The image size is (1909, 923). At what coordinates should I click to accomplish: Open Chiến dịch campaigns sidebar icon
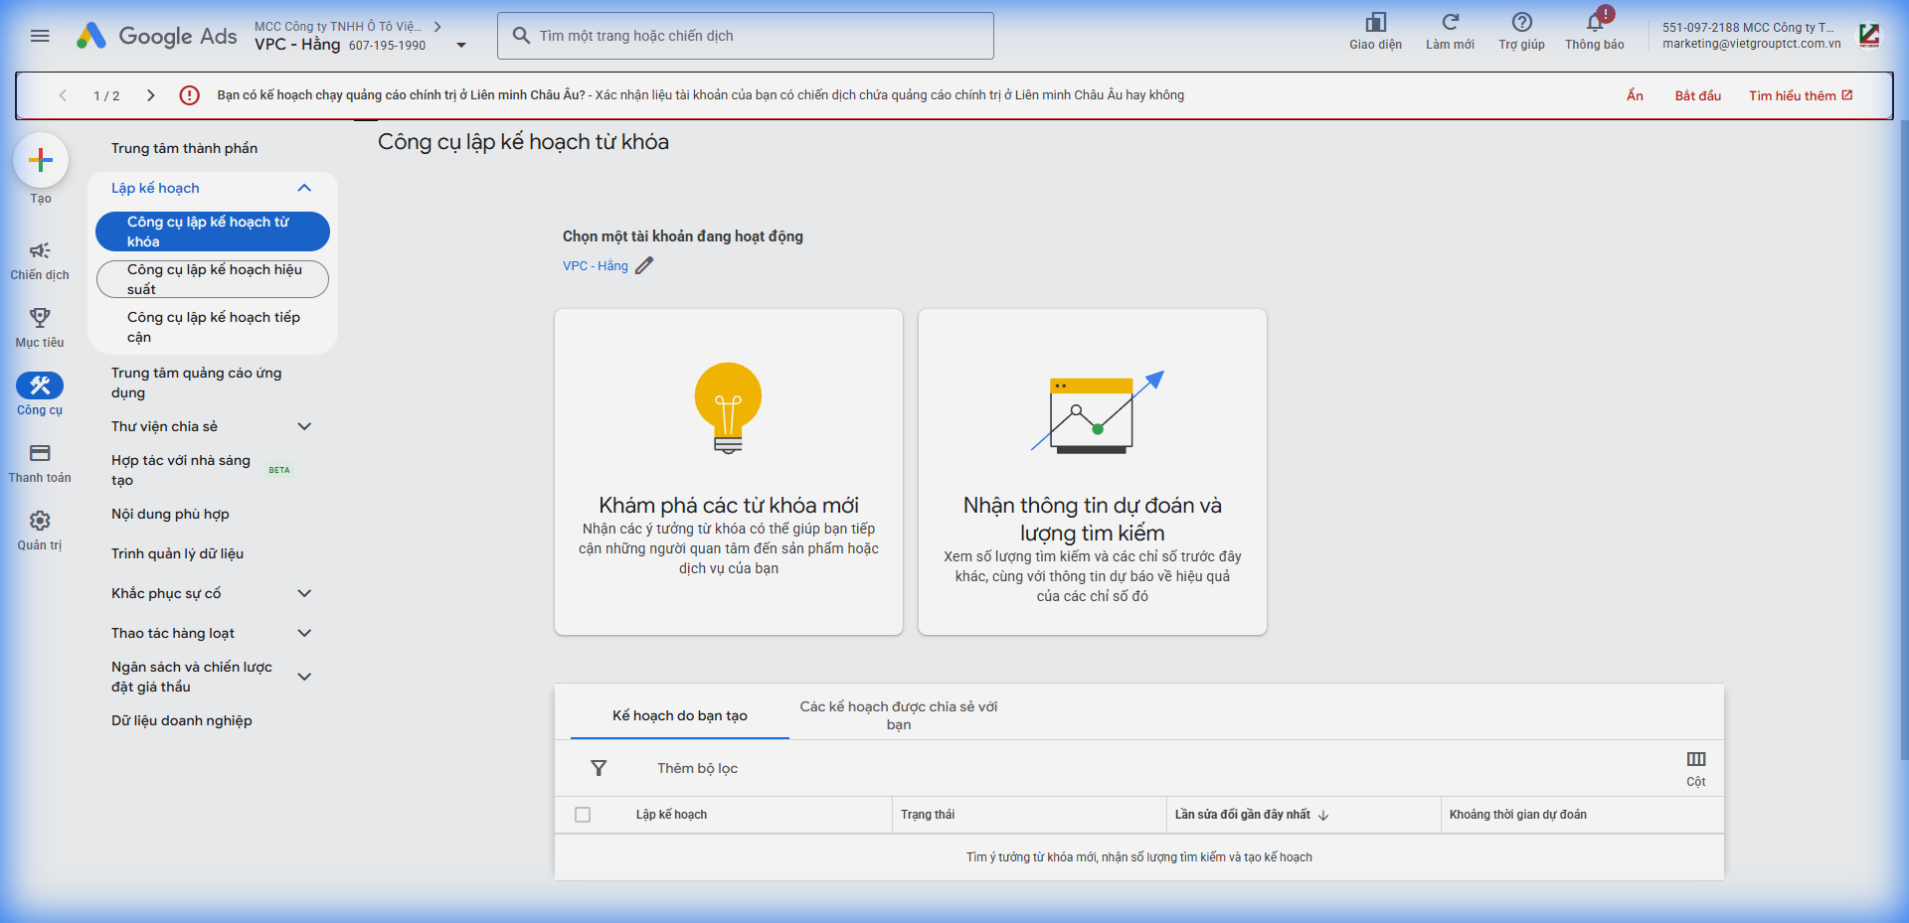tap(40, 251)
